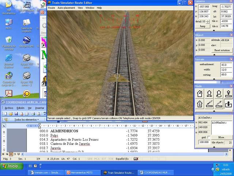
Task: Open Google Earth desktop shortcut
Action: [26, 42]
